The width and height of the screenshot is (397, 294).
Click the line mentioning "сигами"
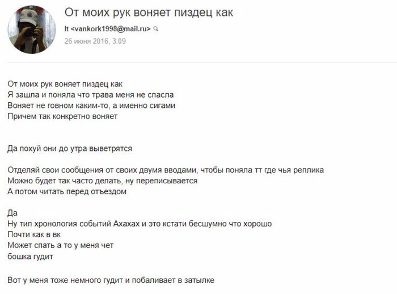[x=91, y=106]
